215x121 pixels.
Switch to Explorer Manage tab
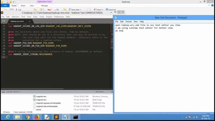pyautogui.click(x=44, y=6)
